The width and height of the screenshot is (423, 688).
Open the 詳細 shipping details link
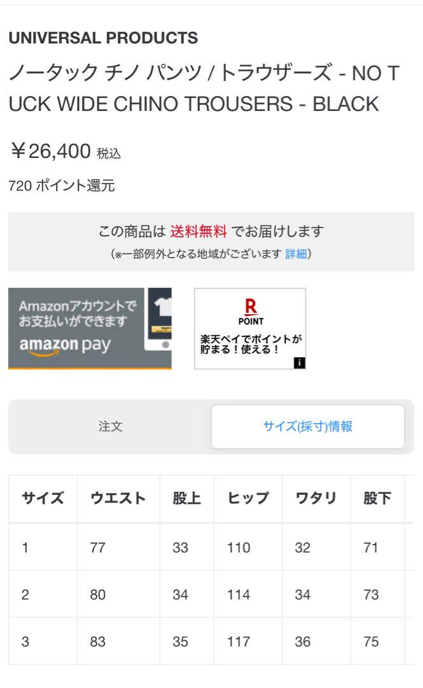(296, 254)
